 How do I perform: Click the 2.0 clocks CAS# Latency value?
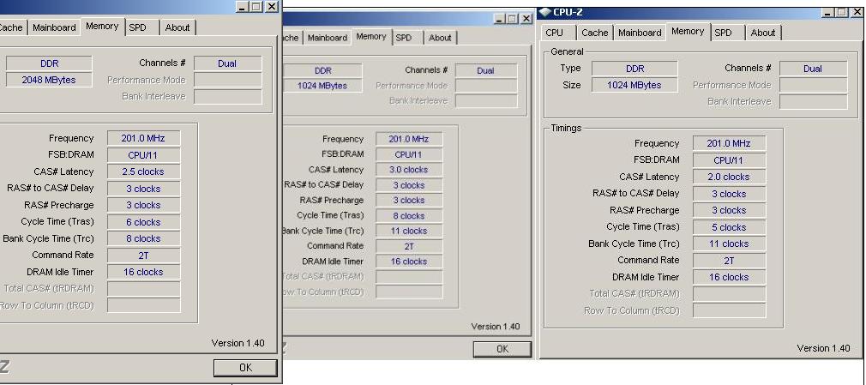click(729, 177)
